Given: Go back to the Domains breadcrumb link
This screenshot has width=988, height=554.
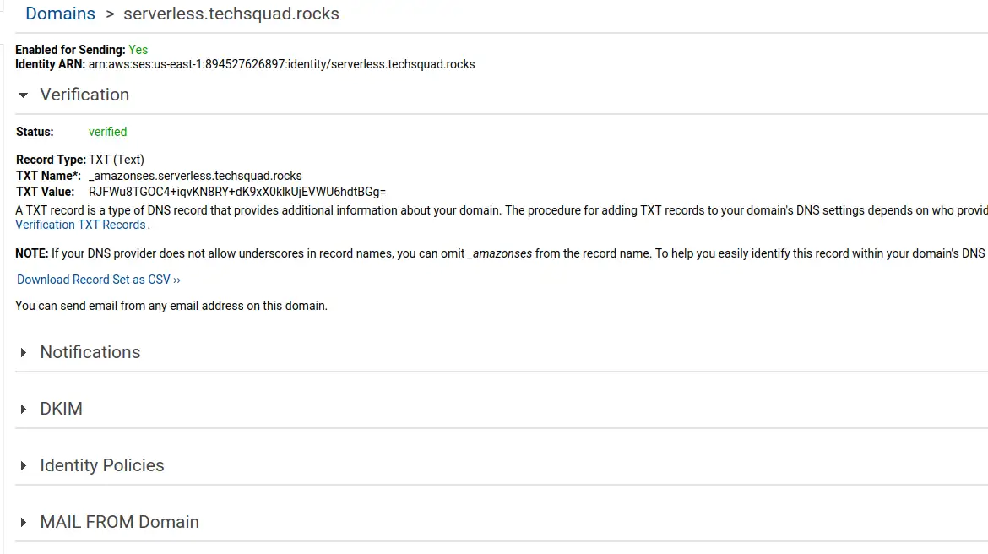Looking at the screenshot, I should (60, 14).
